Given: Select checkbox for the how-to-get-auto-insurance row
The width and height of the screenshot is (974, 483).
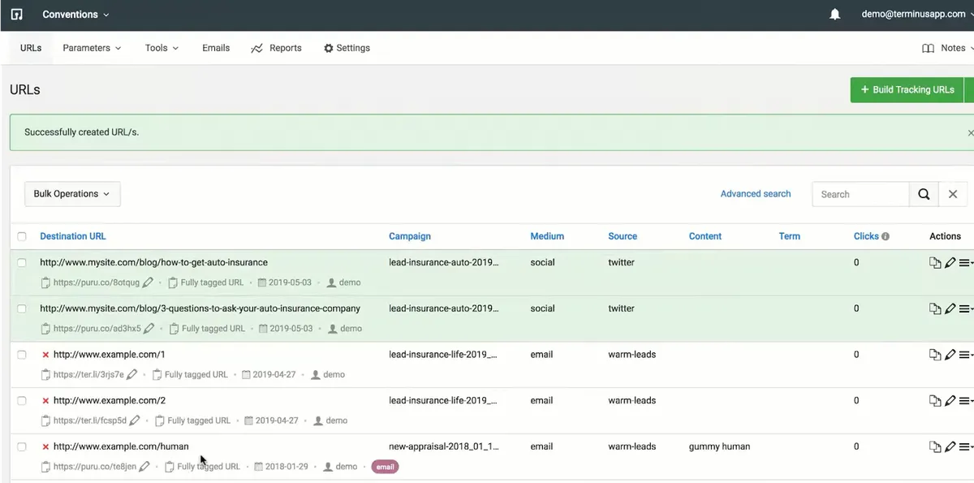Looking at the screenshot, I should click(x=22, y=263).
